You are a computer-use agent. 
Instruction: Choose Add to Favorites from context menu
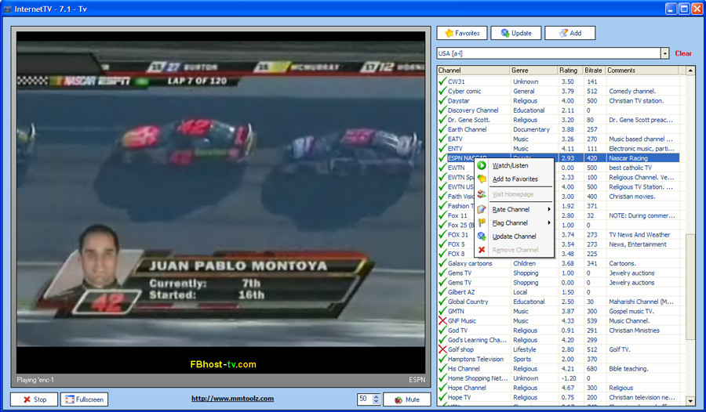[515, 179]
